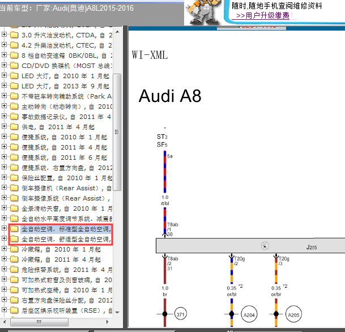Click the T20g /2 connector label
Viewport: 345px width, 332px height.
tap(240, 261)
